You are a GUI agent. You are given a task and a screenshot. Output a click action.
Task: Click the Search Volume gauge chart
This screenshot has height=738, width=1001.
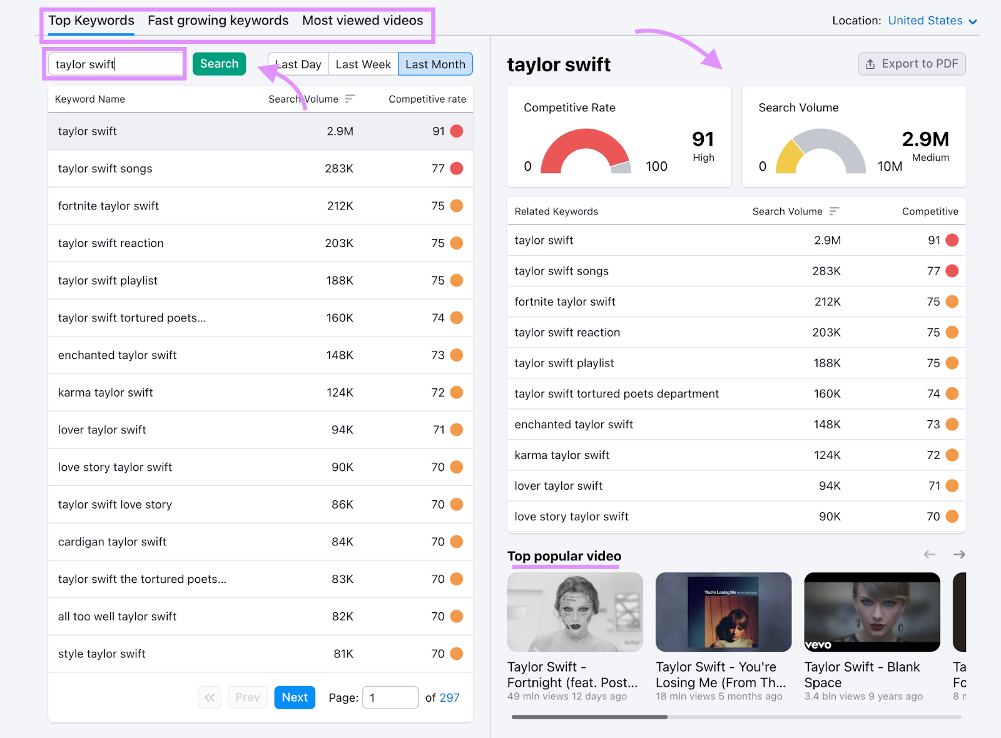point(821,151)
